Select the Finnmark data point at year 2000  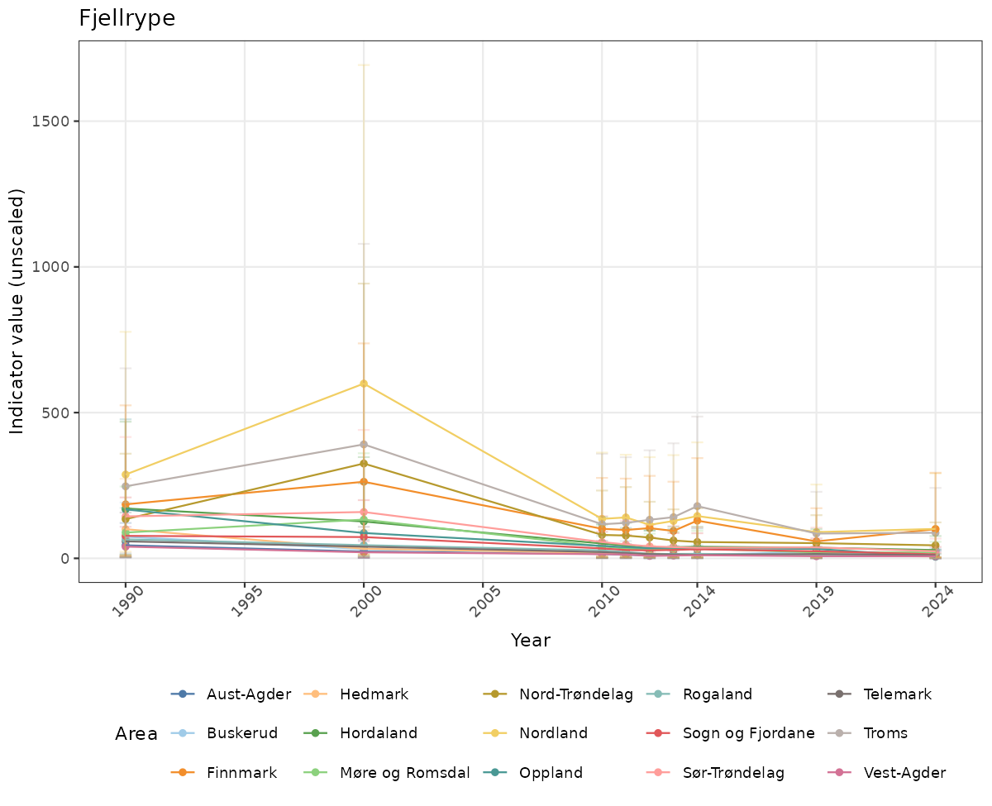click(364, 482)
